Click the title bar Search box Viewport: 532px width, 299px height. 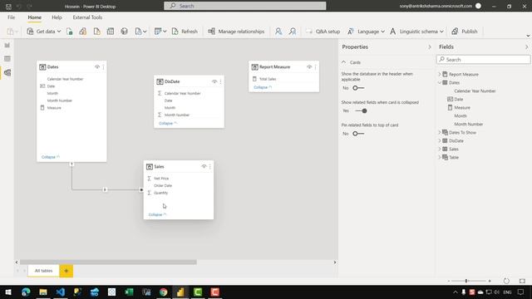pos(244,6)
